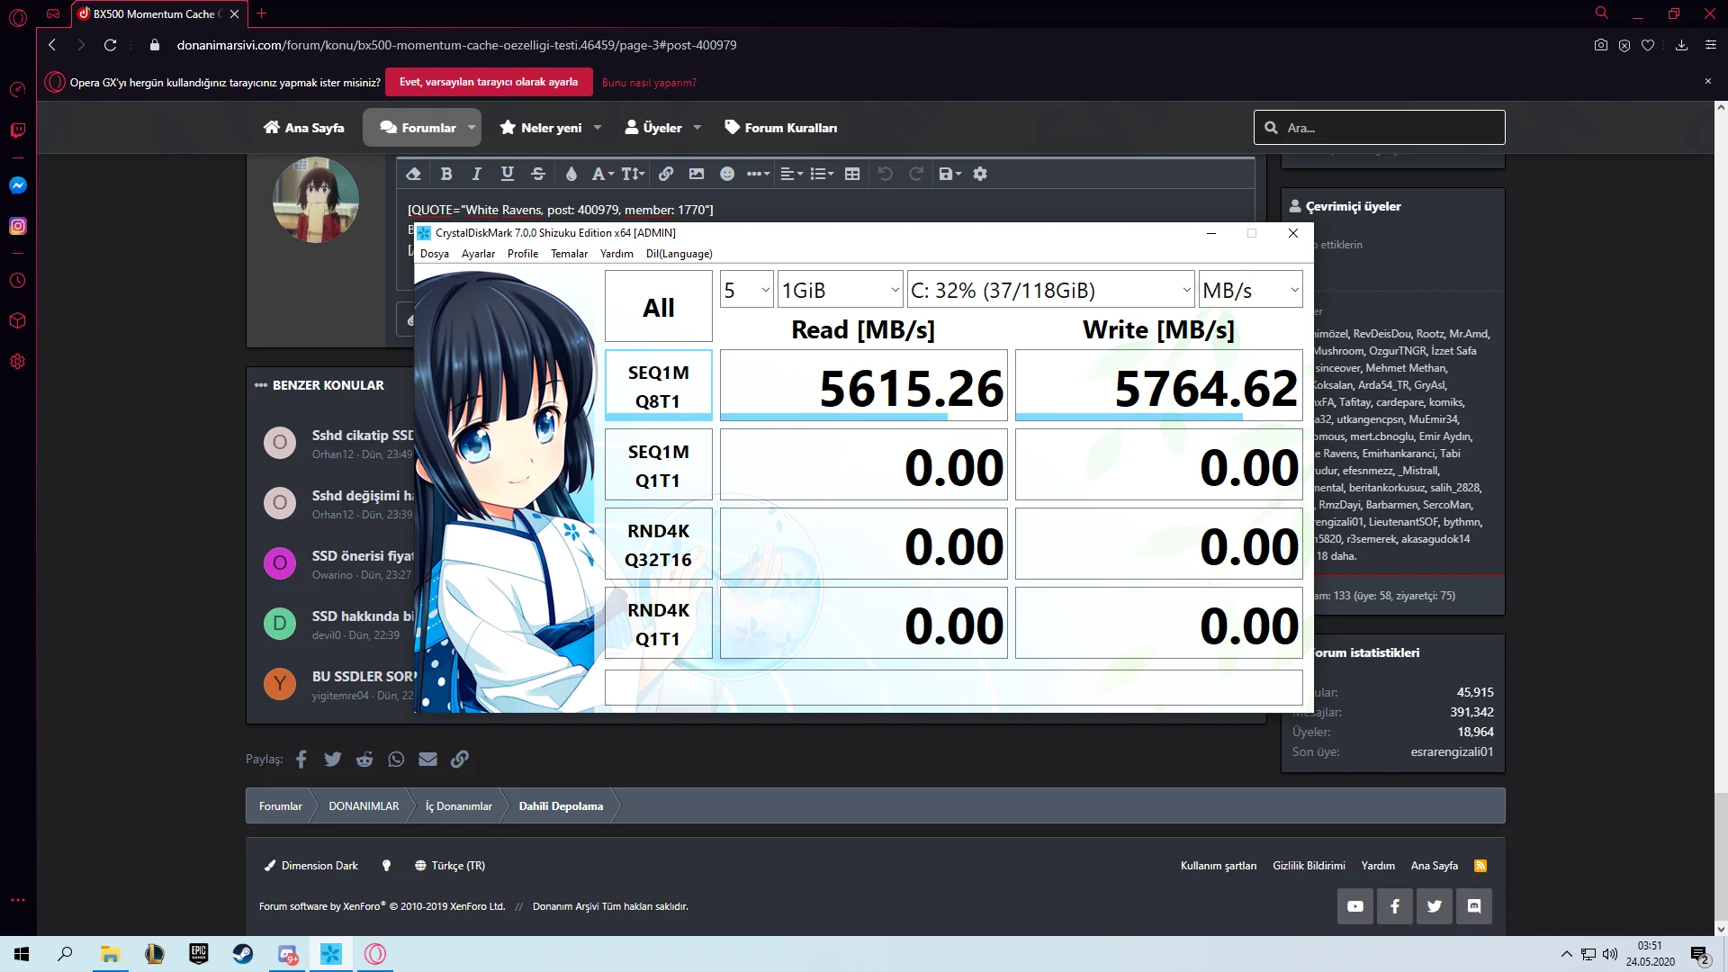Click the Bold formatting icon

(x=446, y=174)
